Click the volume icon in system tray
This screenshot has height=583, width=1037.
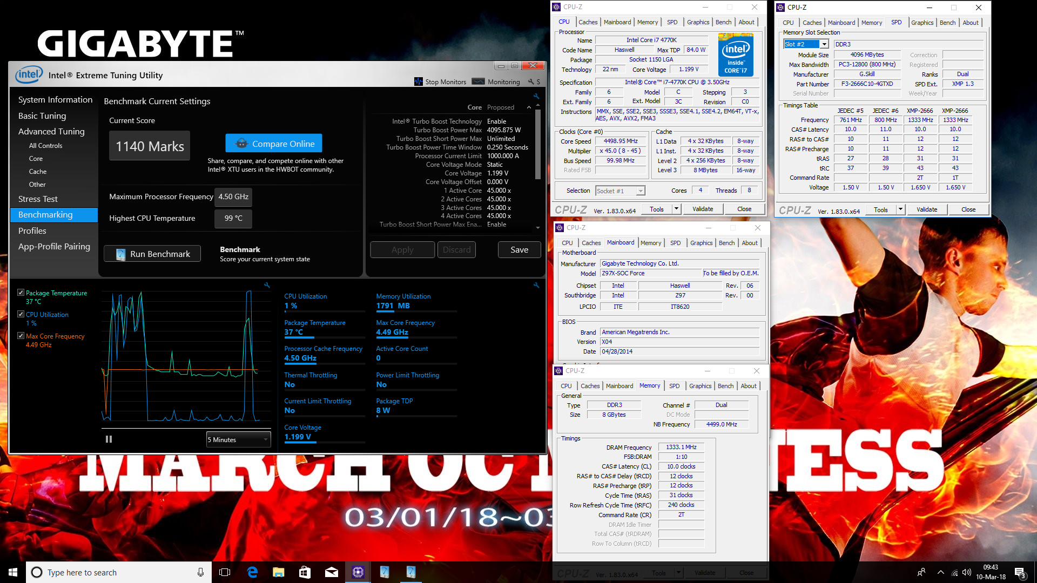click(x=967, y=572)
